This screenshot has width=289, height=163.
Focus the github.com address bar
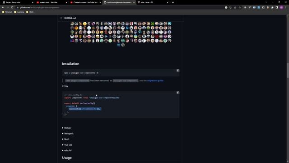pyautogui.click(x=120, y=7)
